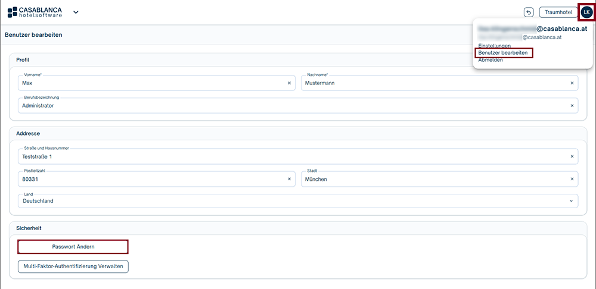
Task: Select Einstellungen from the user menu
Action: 494,46
